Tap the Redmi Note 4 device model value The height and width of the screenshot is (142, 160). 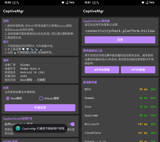pyautogui.click(x=30, y=69)
